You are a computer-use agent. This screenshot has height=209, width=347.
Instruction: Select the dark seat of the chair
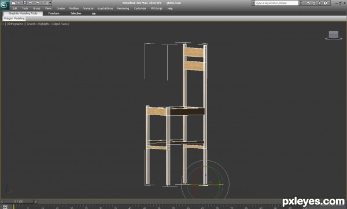(x=187, y=111)
